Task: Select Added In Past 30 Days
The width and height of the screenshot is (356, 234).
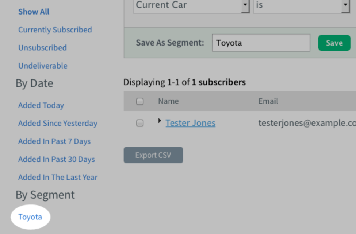Action: (x=57, y=159)
